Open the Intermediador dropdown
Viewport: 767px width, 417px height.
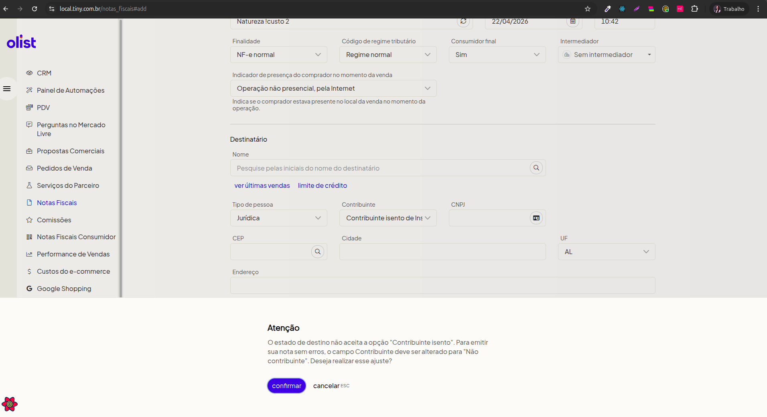[607, 55]
